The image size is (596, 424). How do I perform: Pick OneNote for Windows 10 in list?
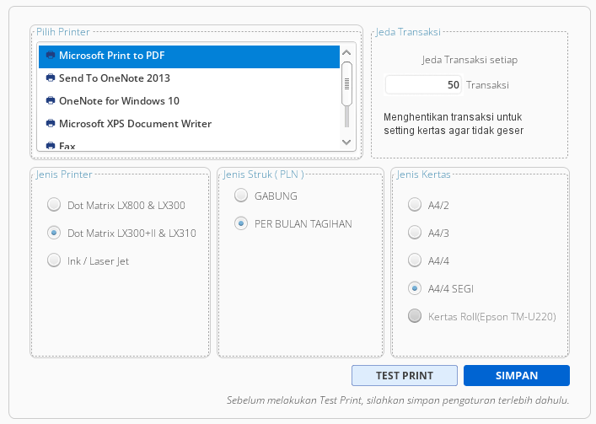tap(189, 101)
